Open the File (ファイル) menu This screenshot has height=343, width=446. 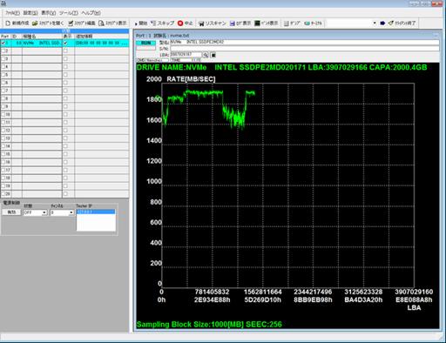pyautogui.click(x=12, y=13)
